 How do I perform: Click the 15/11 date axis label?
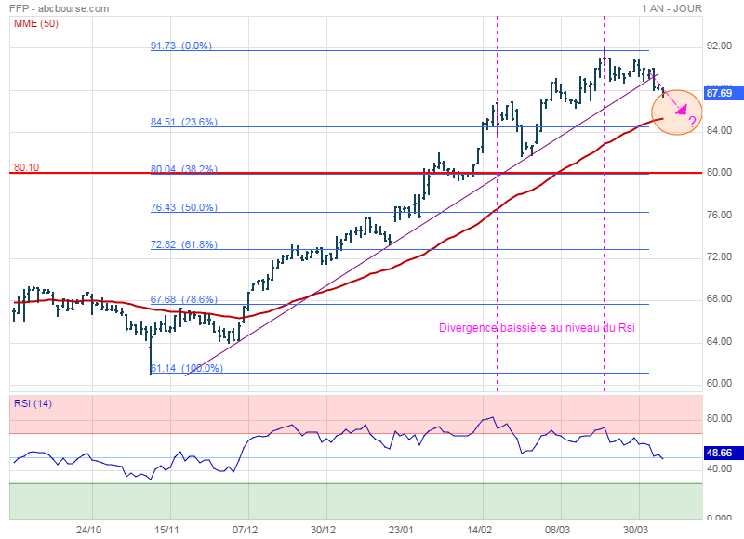166,530
